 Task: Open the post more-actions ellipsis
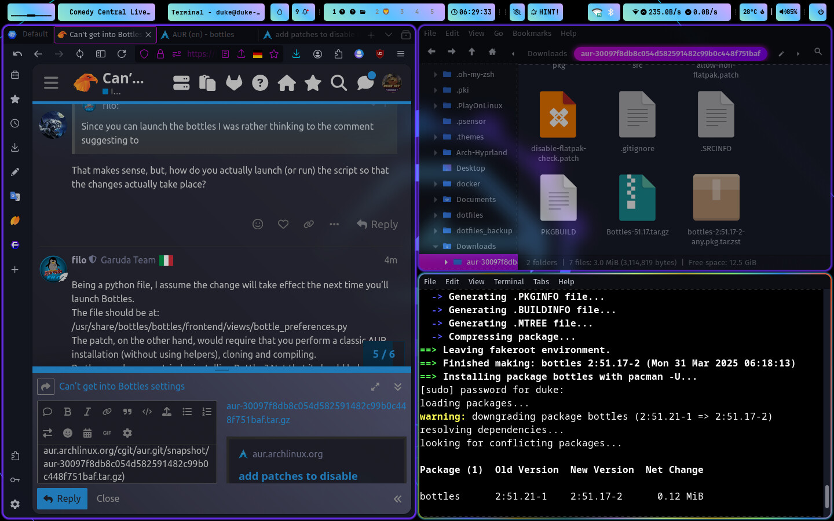coord(334,224)
